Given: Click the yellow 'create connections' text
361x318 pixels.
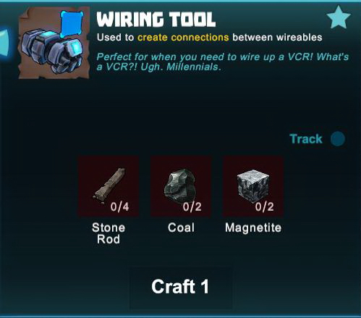Looking at the screenshot, I should click(x=183, y=38).
